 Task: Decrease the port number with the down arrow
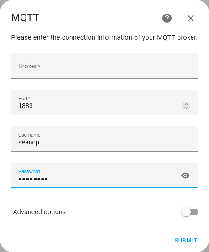[x=186, y=108]
